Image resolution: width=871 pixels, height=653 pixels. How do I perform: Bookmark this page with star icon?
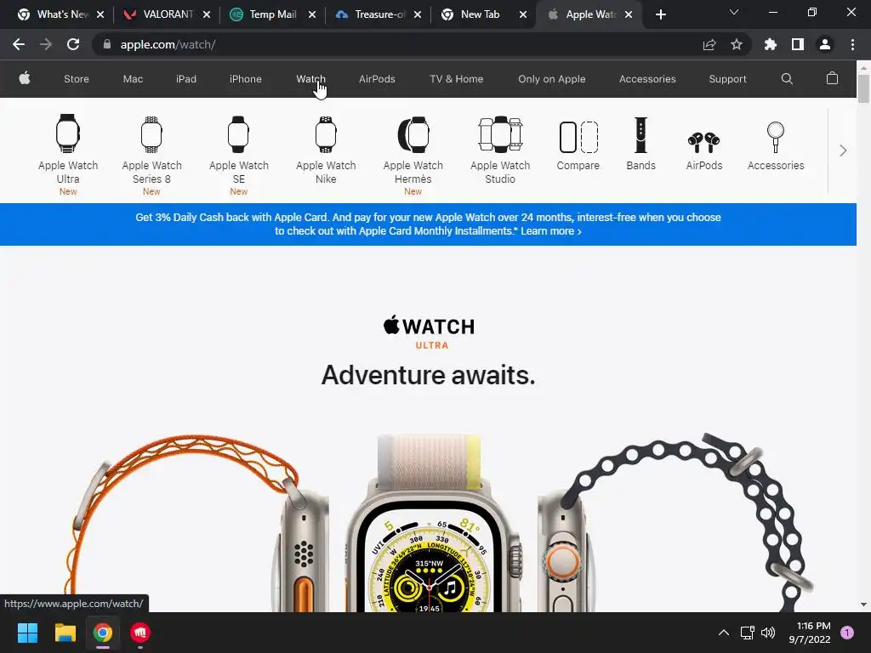pos(737,44)
